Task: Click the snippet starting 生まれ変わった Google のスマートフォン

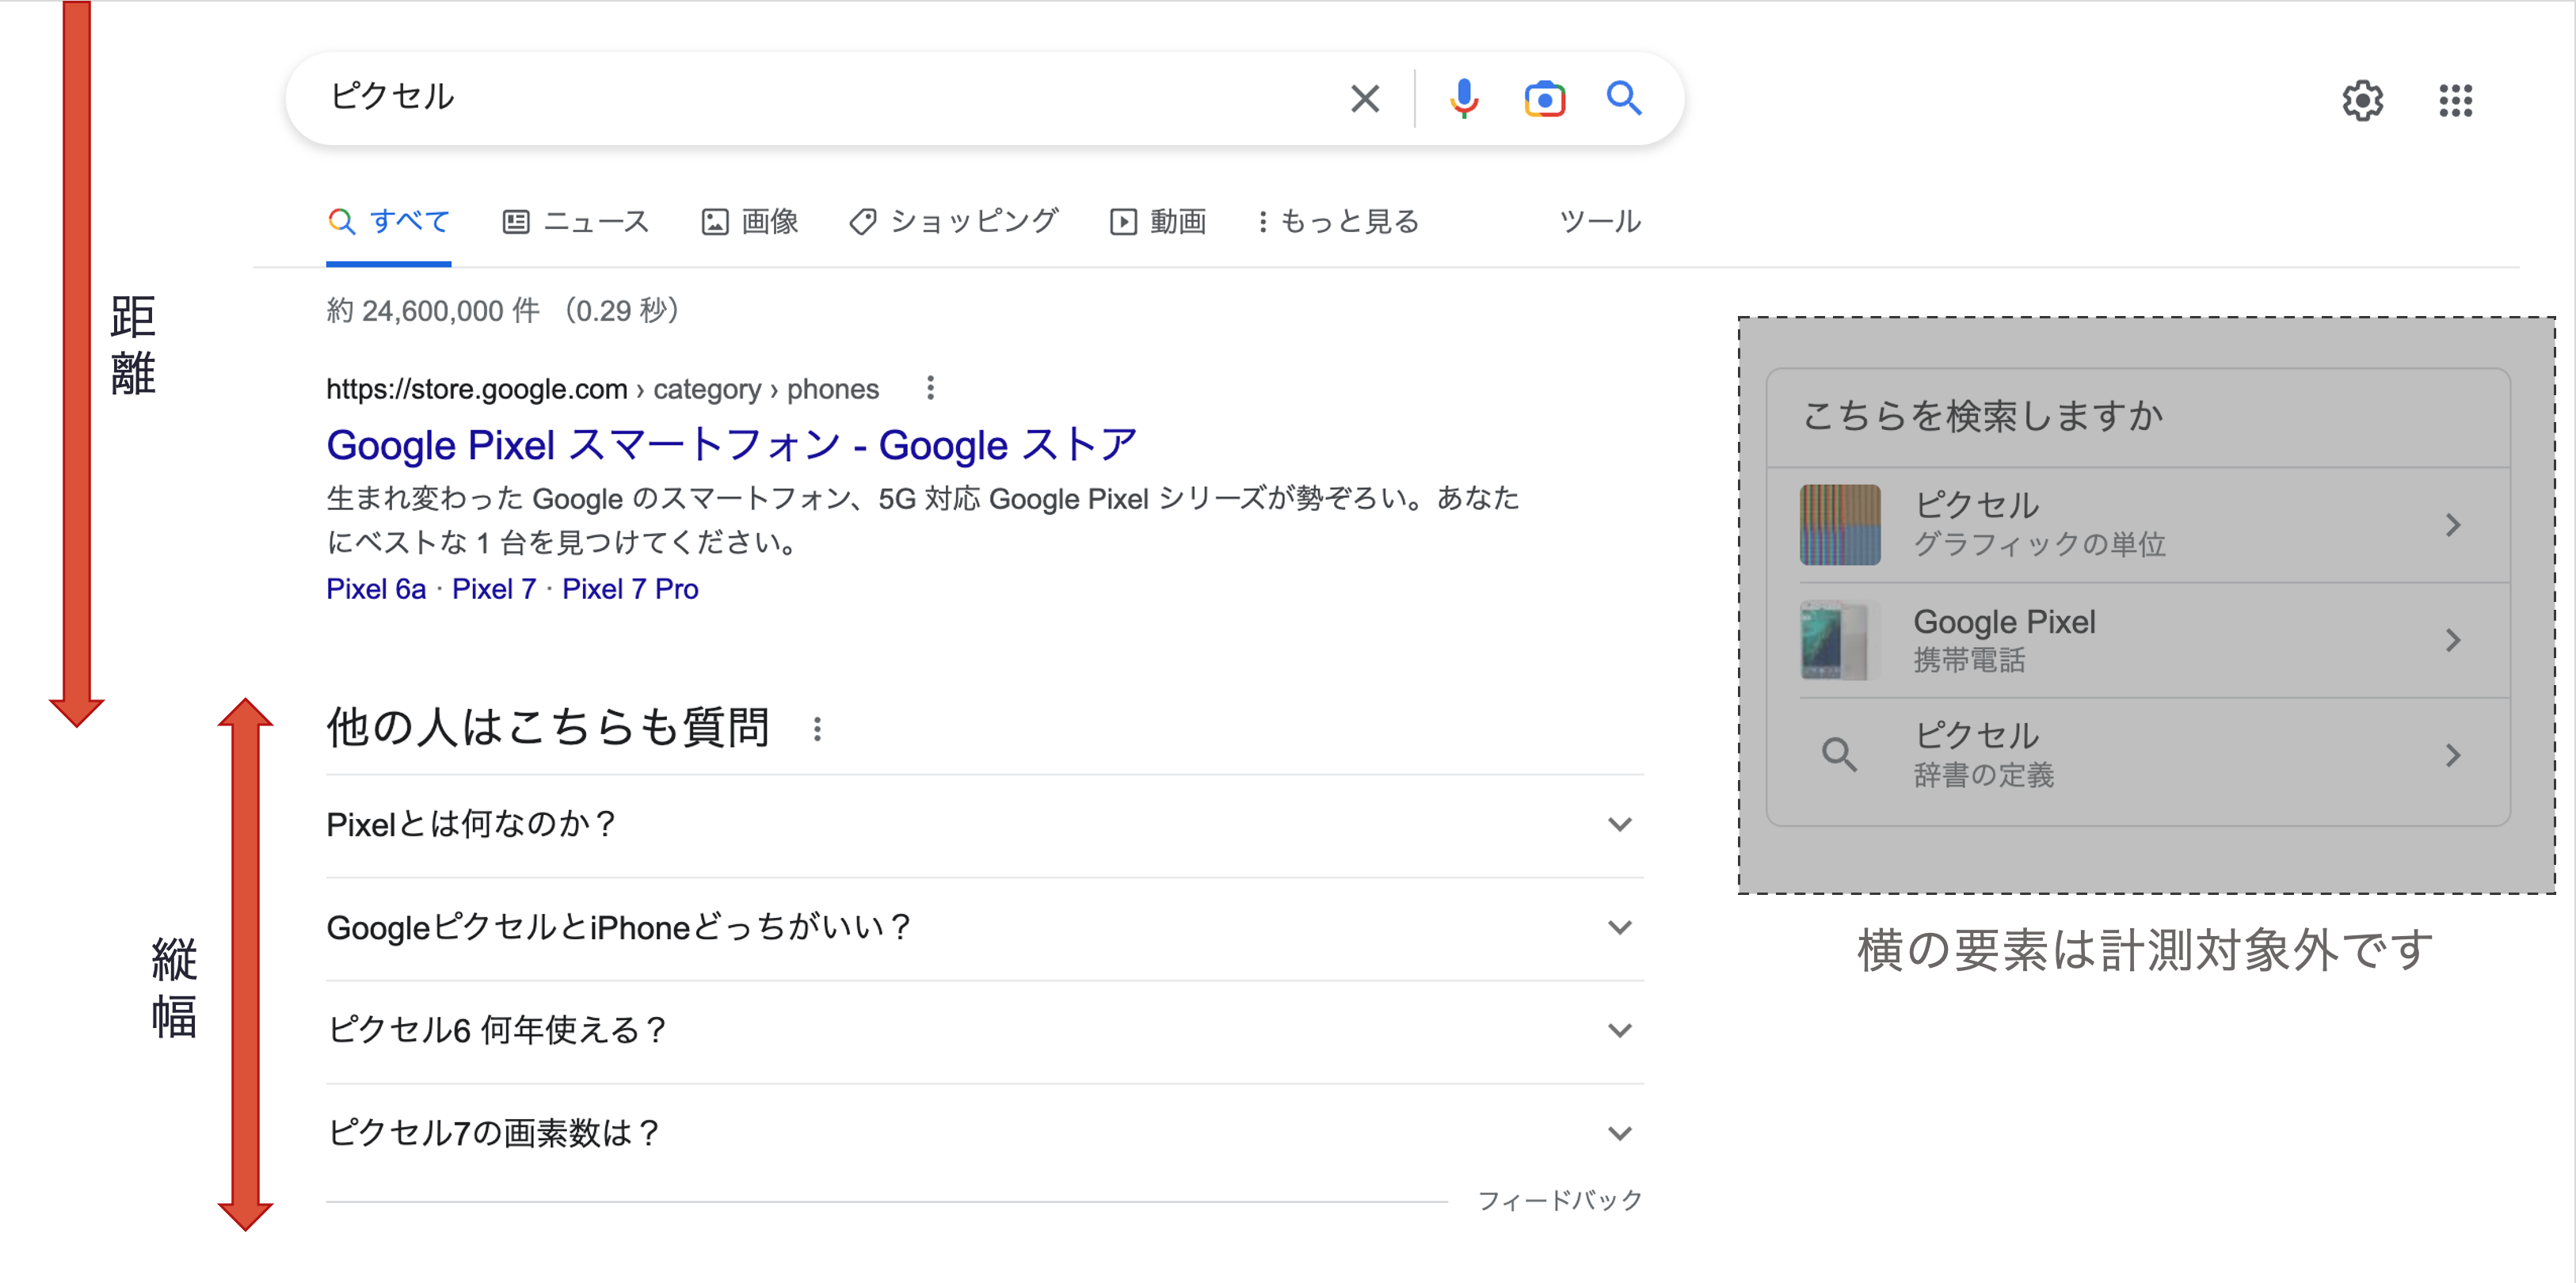Action: [923, 520]
